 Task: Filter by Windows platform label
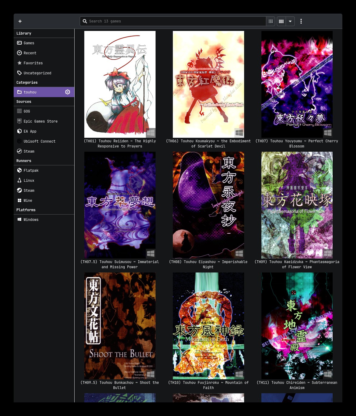point(31,220)
